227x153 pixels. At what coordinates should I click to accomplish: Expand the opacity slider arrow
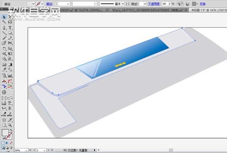[x=169, y=4]
